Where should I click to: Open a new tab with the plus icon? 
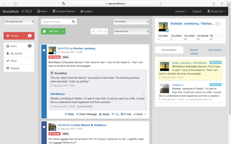[229, 4]
